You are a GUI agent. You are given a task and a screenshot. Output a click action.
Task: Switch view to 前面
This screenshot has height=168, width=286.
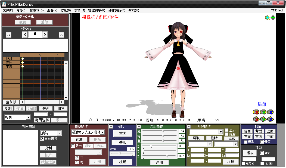[x=247, y=131]
